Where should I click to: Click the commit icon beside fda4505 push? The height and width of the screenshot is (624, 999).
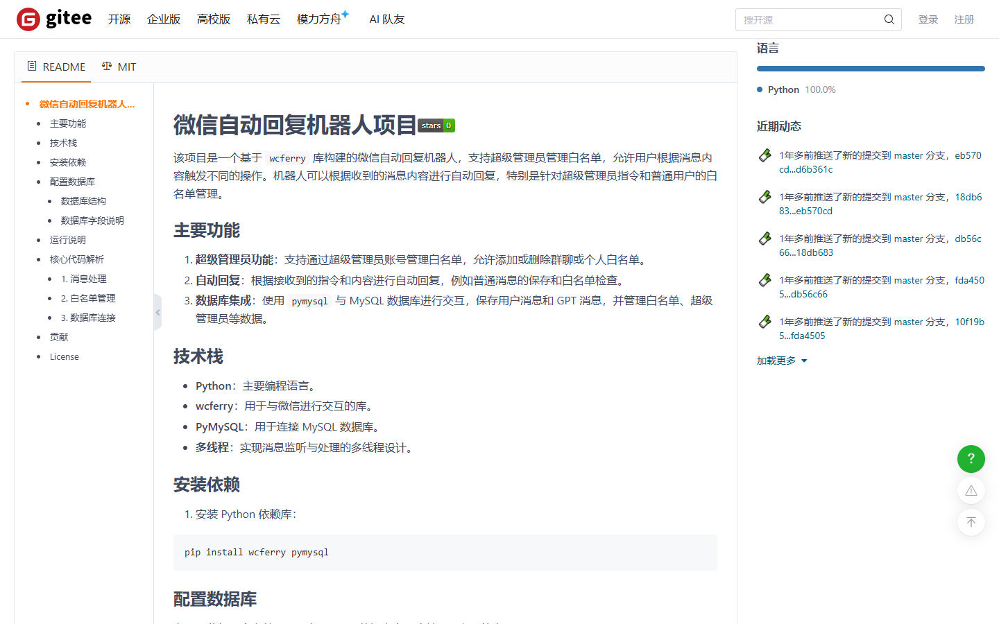pos(765,280)
